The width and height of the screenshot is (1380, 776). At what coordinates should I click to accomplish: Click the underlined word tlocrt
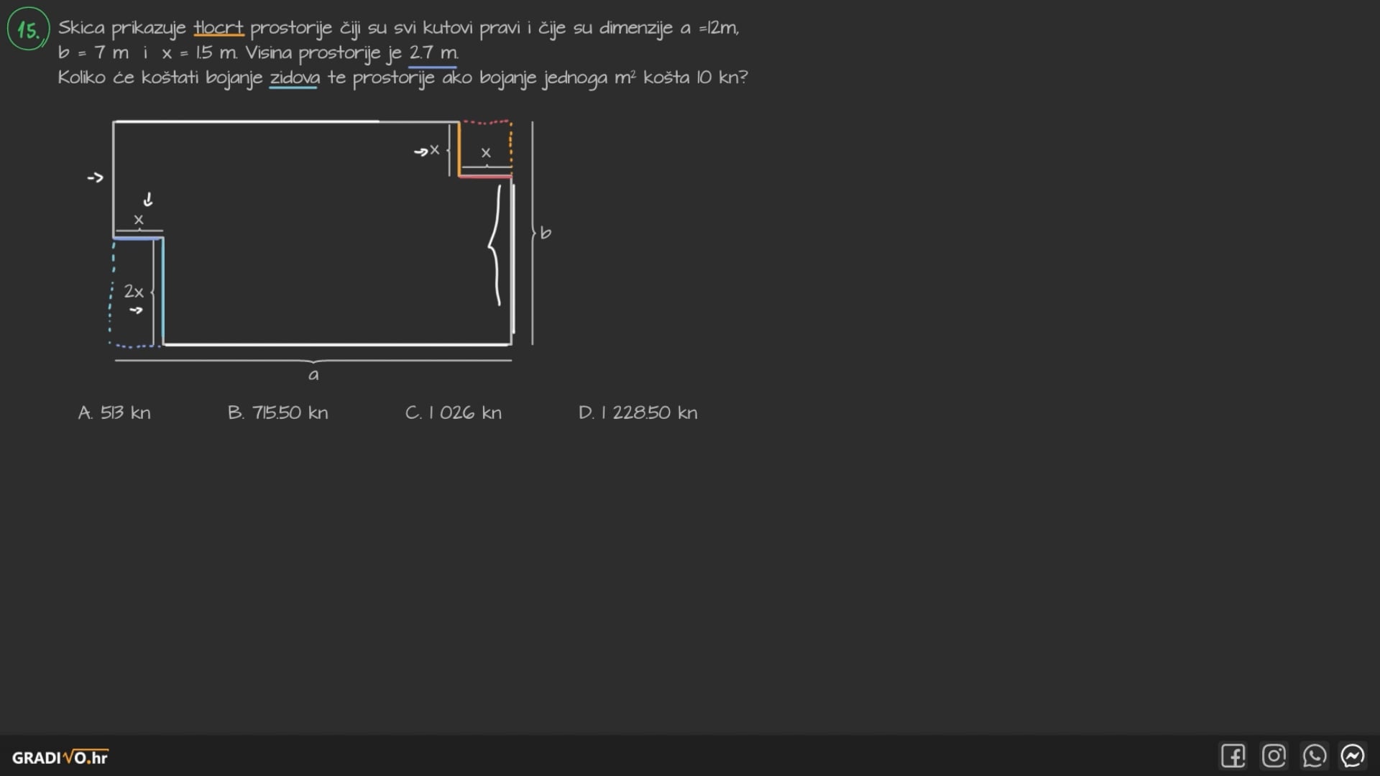[x=218, y=28]
